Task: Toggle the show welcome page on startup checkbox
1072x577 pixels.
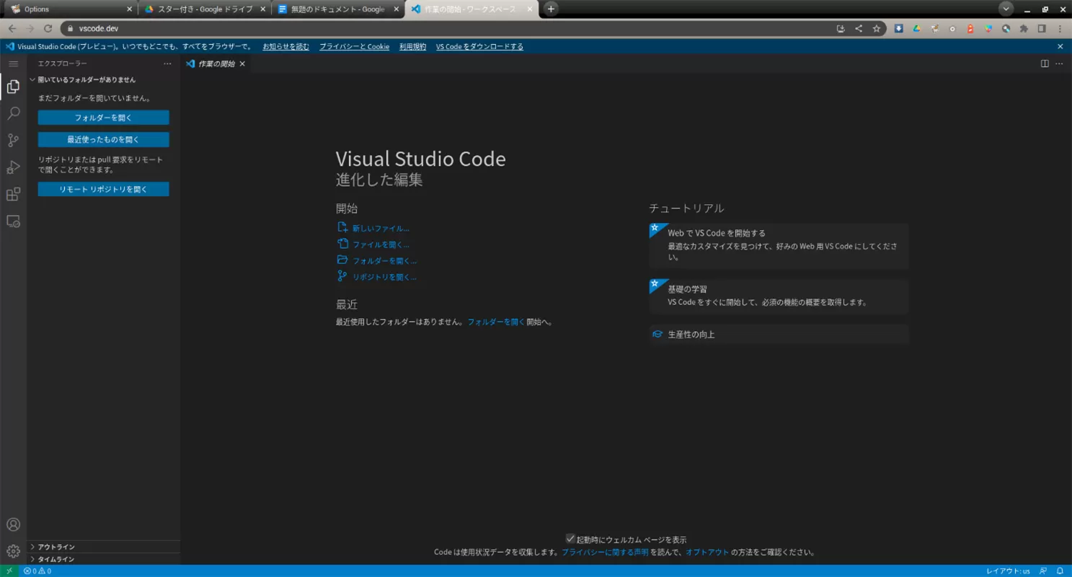Action: coord(570,539)
